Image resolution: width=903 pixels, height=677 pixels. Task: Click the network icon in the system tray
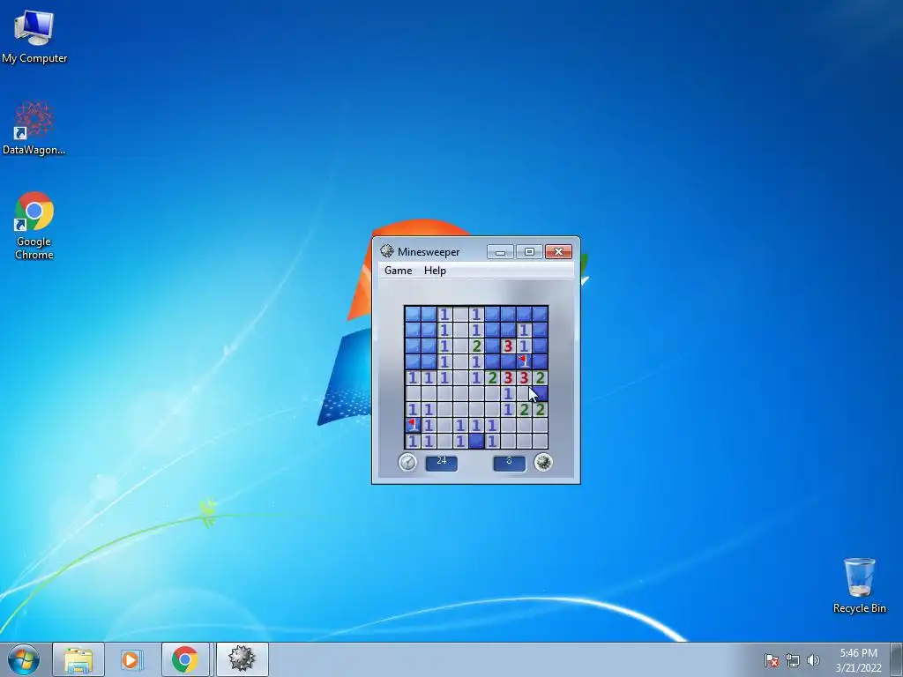[x=793, y=660]
